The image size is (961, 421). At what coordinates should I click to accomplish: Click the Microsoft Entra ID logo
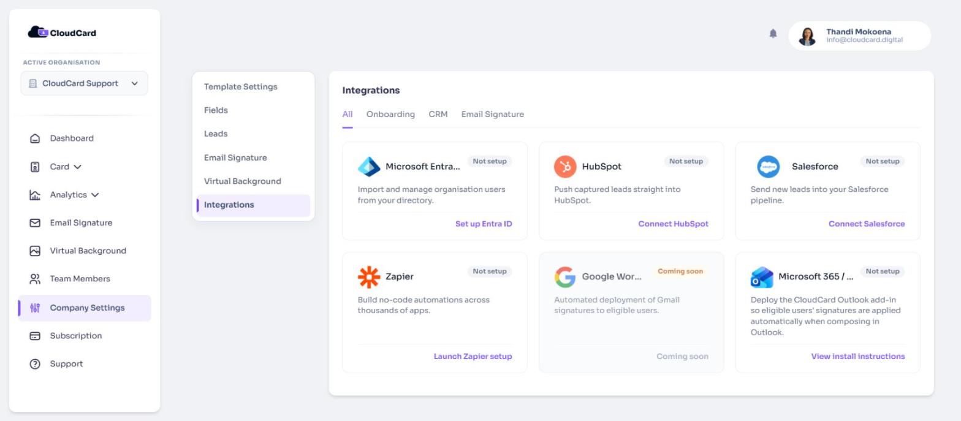(x=369, y=167)
